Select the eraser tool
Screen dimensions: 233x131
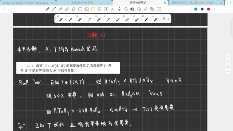(x=74, y=9)
